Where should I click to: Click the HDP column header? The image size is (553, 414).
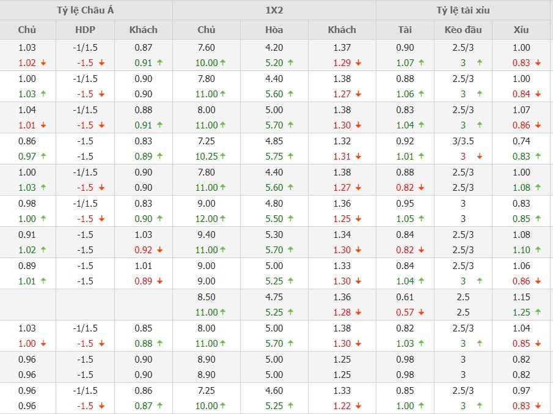coord(85,29)
